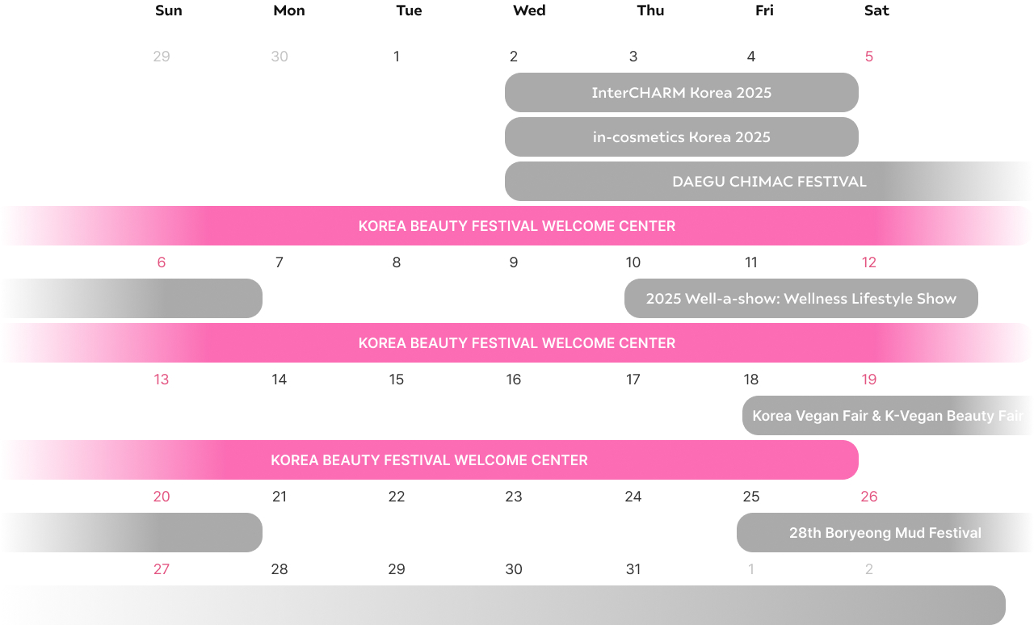This screenshot has height=625, width=1034.
Task: Click the Welcome Center bar ending on Friday the 18th
Action: (429, 459)
